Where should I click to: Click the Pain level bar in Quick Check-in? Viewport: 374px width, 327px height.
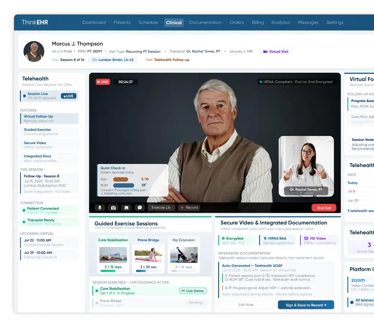coord(121,179)
